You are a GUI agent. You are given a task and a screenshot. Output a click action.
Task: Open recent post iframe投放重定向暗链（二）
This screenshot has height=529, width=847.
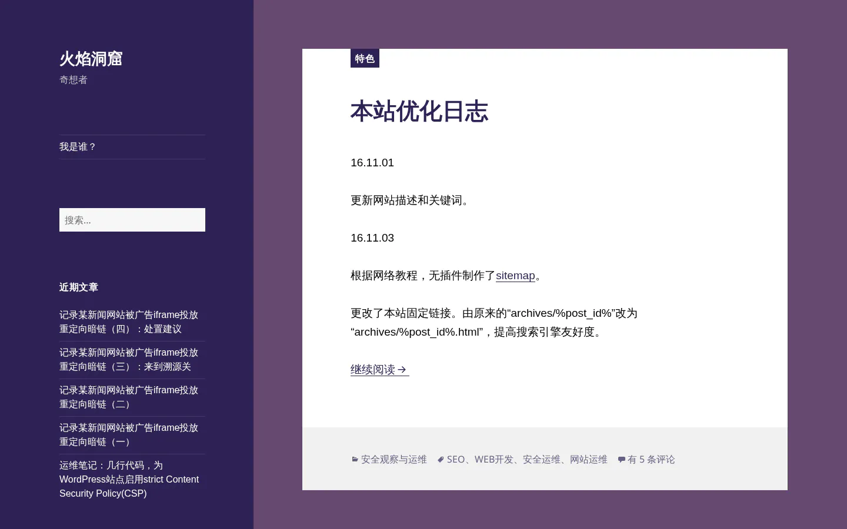pyautogui.click(x=129, y=397)
